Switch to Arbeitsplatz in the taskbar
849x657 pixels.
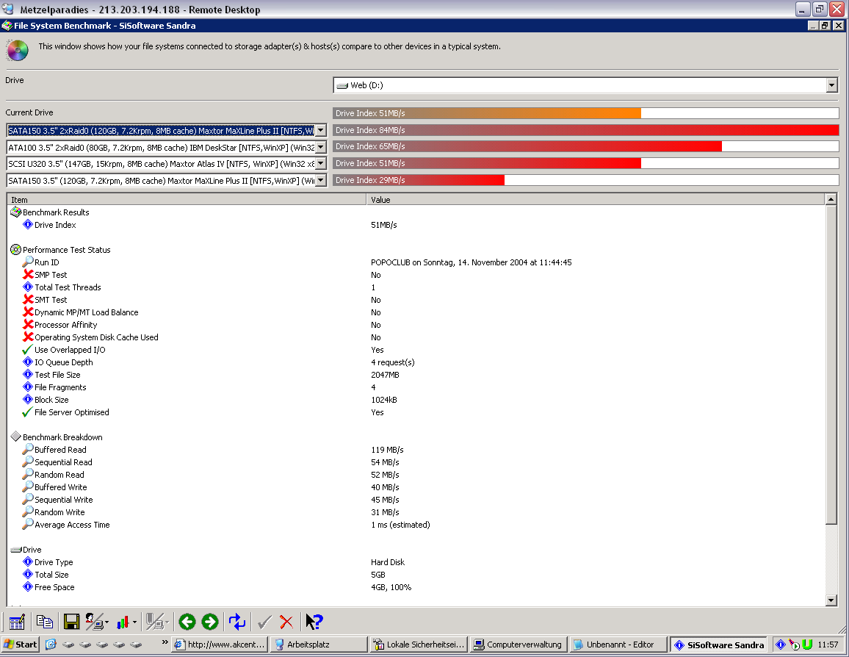point(319,644)
